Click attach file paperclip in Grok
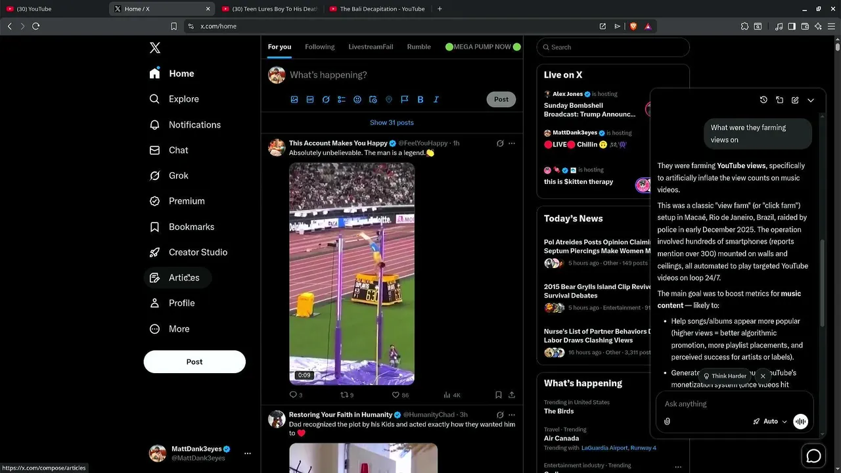841x473 pixels. pyautogui.click(x=667, y=422)
